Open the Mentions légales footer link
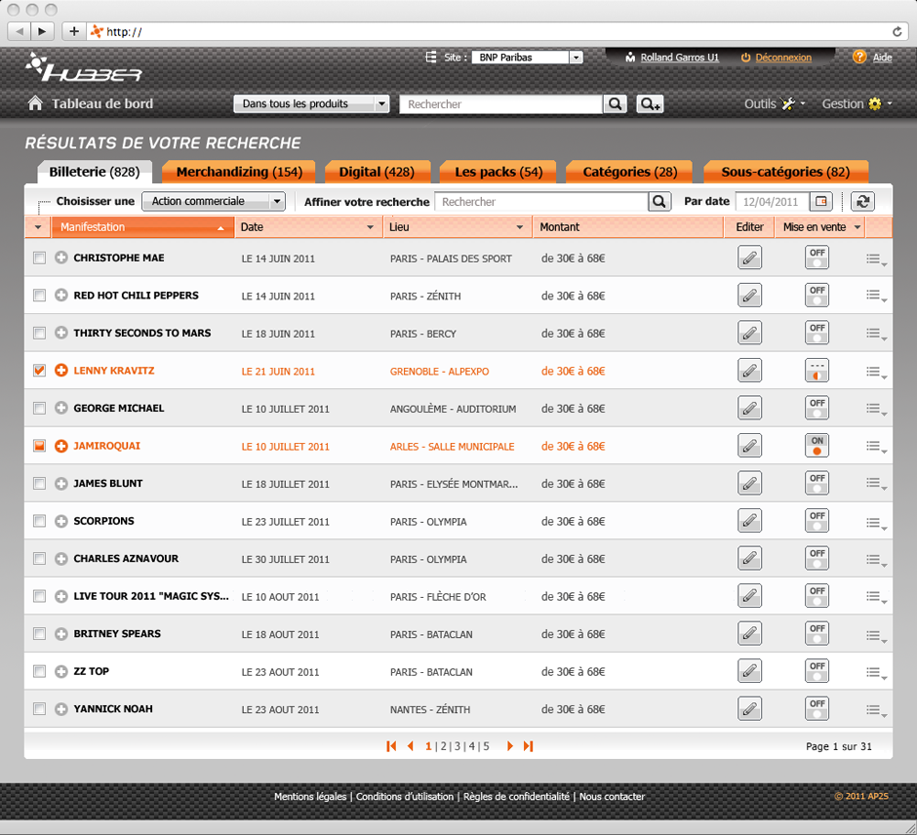The height and width of the screenshot is (835, 917). pyautogui.click(x=310, y=796)
